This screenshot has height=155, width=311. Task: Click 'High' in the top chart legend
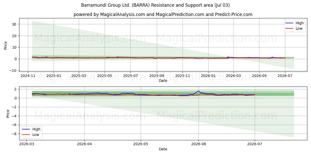point(300,23)
